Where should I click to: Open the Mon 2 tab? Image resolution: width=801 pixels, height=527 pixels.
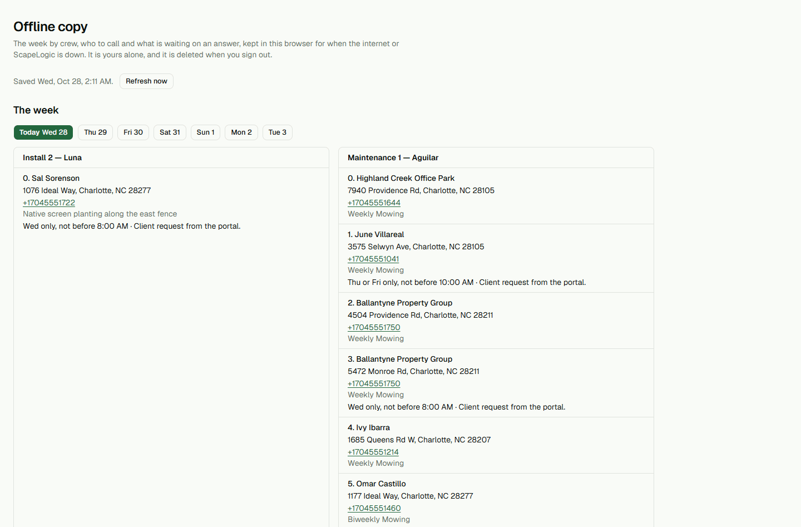241,132
